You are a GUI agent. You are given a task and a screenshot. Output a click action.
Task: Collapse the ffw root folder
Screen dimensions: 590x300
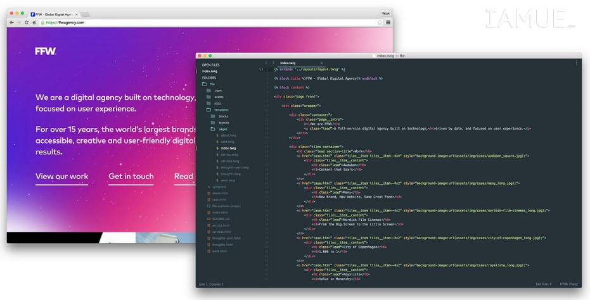[x=204, y=84]
